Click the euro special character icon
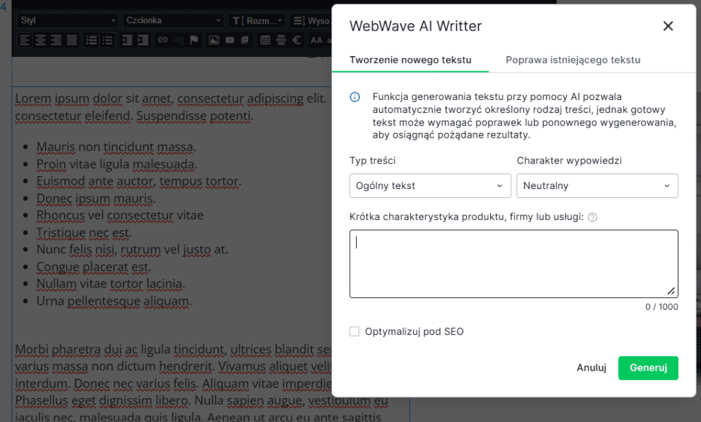Viewport: 701px width, 422px height. pos(296,40)
